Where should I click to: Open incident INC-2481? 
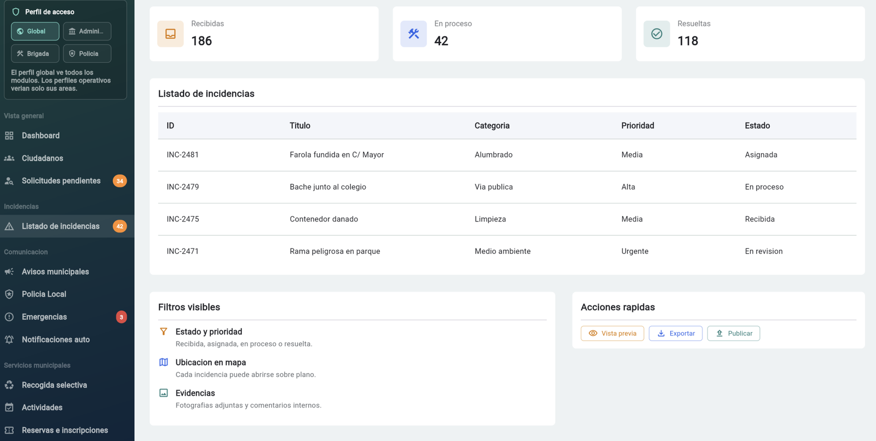click(183, 155)
